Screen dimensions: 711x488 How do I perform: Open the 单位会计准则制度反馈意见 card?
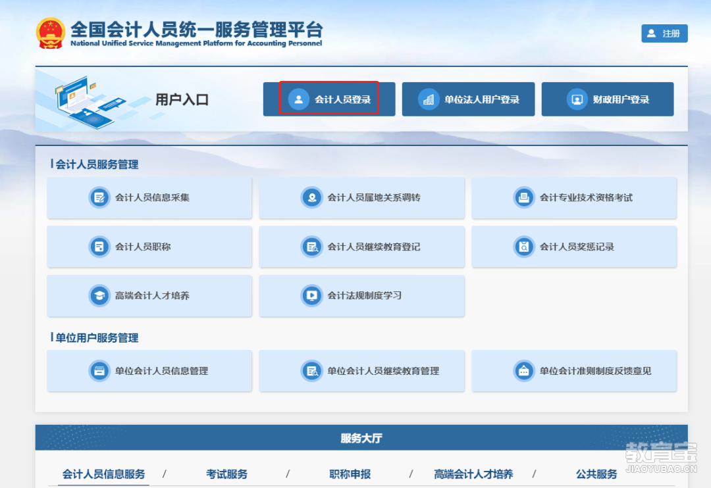point(574,371)
